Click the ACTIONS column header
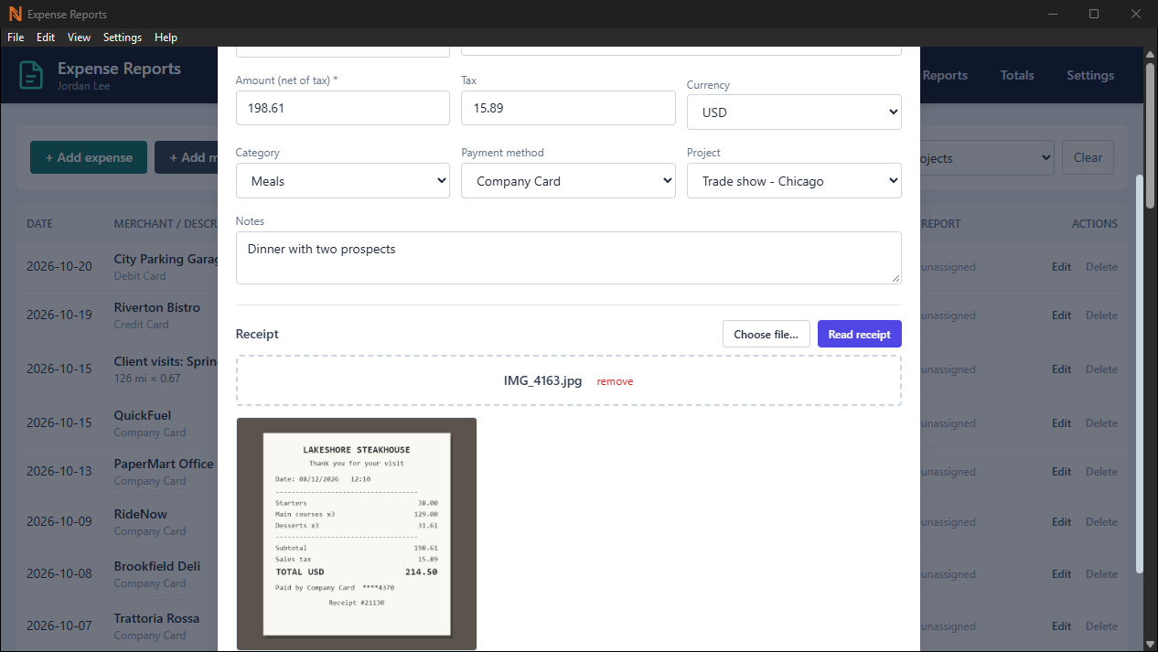Viewport: 1158px width, 652px height. tap(1095, 224)
